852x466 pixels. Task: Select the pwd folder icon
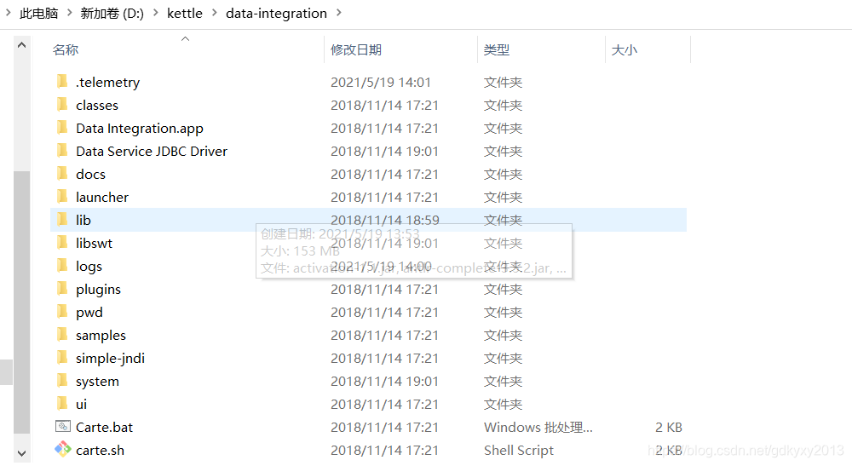click(x=62, y=312)
